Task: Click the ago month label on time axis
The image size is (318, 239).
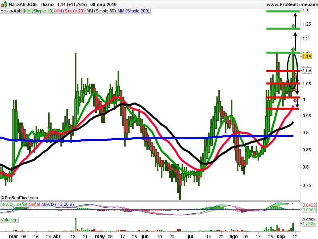Action: pos(234,236)
